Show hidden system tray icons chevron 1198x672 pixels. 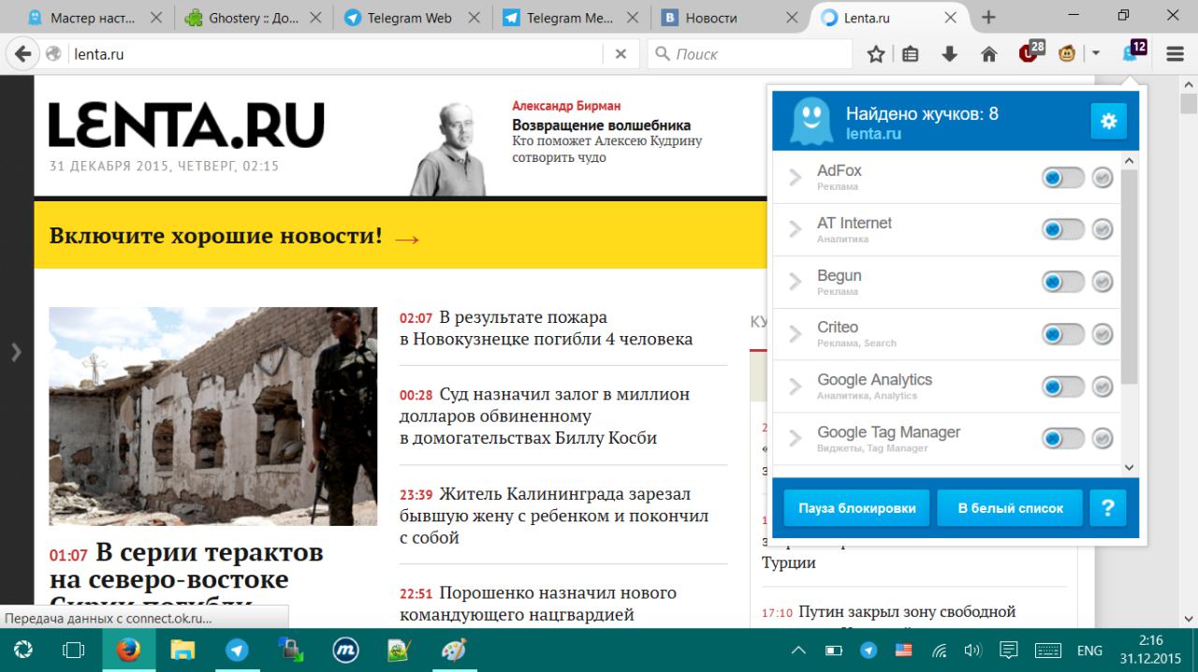(x=798, y=650)
